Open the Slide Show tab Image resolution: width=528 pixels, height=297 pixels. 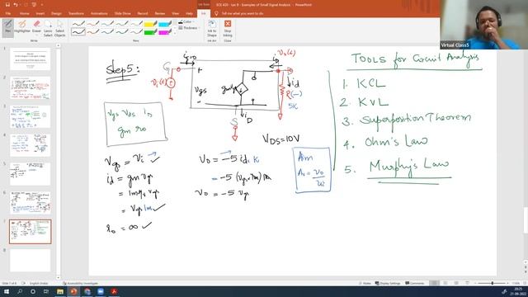tap(123, 13)
